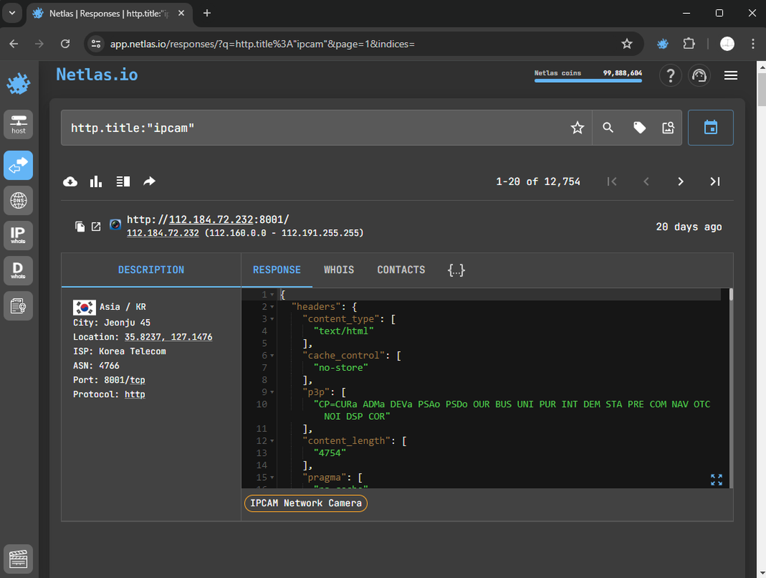766x578 pixels.
Task: Collapse the "headers" JSON node
Action: pos(273,307)
